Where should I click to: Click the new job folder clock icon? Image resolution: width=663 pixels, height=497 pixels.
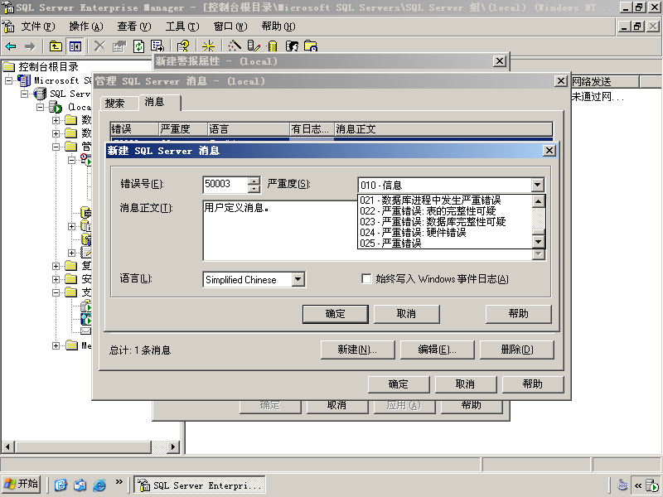point(311,46)
